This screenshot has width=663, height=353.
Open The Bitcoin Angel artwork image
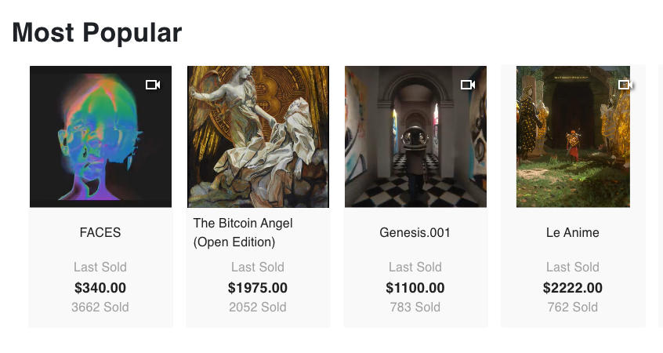coord(258,136)
